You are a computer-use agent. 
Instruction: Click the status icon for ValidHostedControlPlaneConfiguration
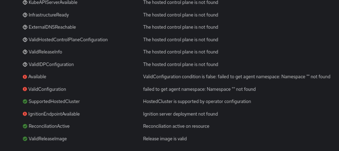coord(25,40)
